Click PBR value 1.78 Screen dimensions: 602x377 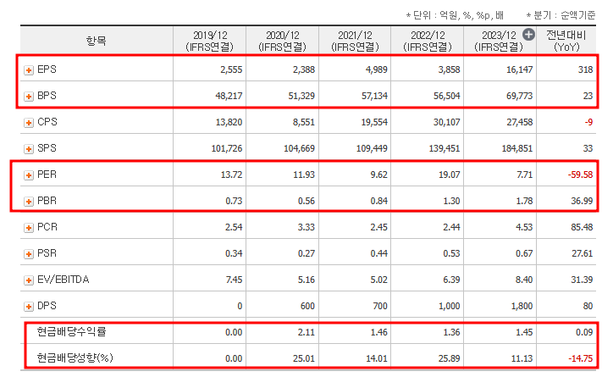[524, 201]
